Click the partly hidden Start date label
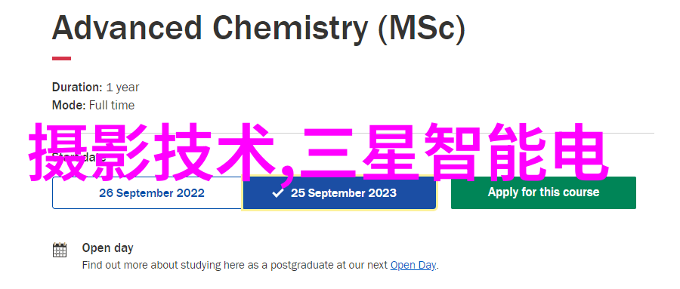This screenshot has height=289, width=680. pos(79,157)
